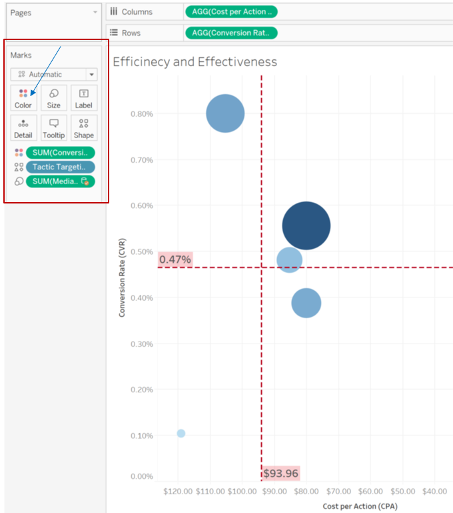453x513 pixels.
Task: Select the AGG(Cost per Action) columns pill
Action: (x=231, y=12)
